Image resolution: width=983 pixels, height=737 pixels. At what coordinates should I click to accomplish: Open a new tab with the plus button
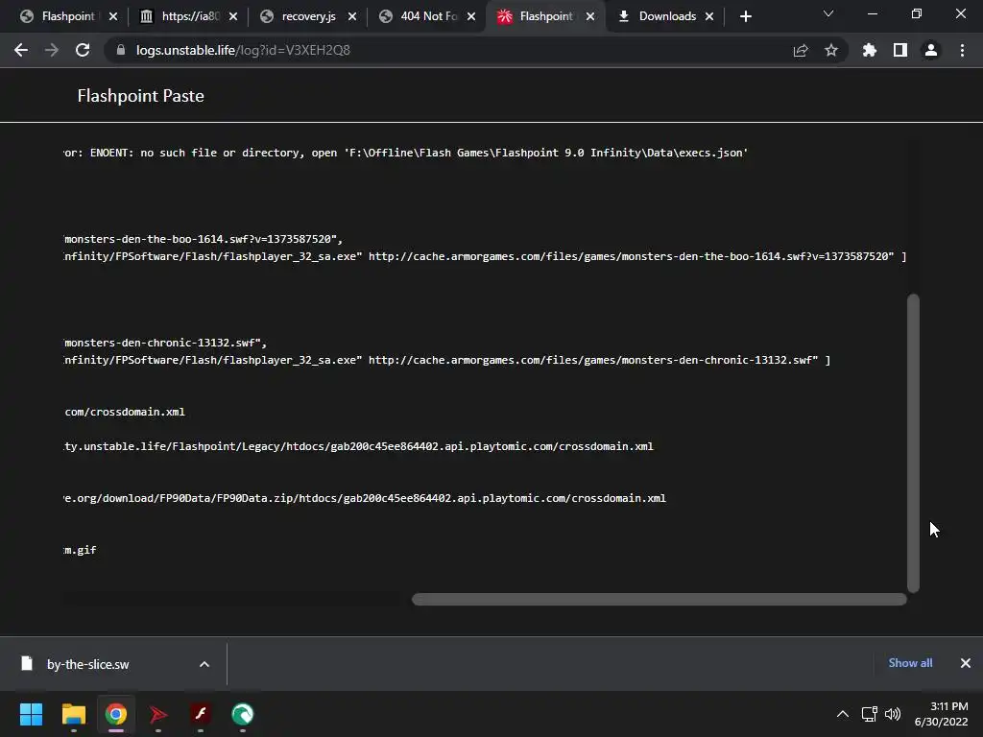745,16
